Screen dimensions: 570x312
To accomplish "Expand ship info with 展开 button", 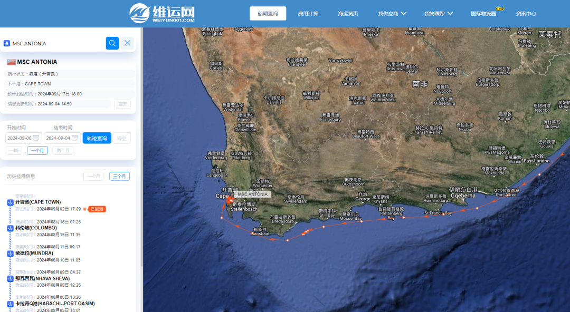I will 122,104.
